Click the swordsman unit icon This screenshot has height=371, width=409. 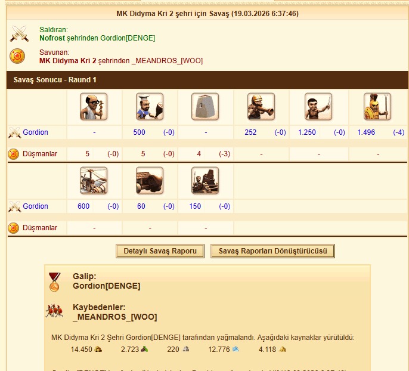click(318, 106)
